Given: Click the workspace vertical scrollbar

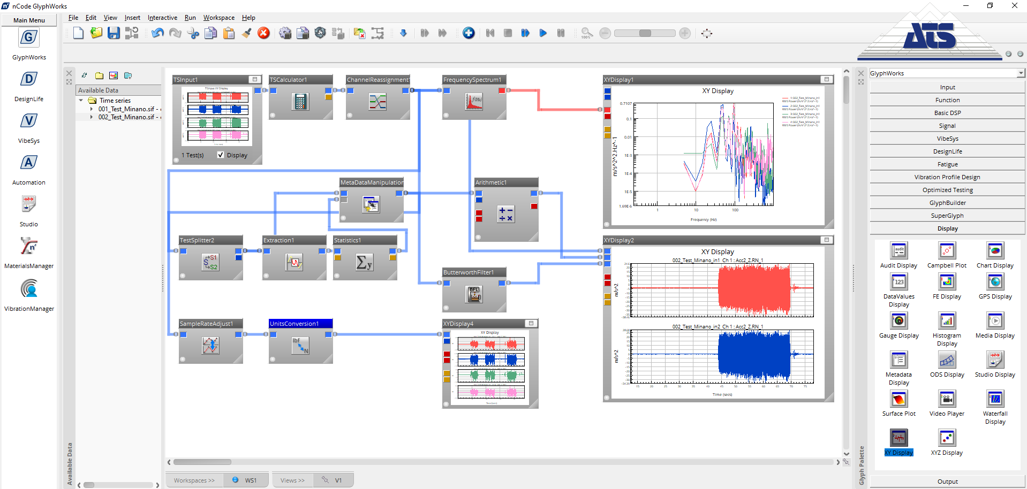Looking at the screenshot, I should pyautogui.click(x=846, y=90).
